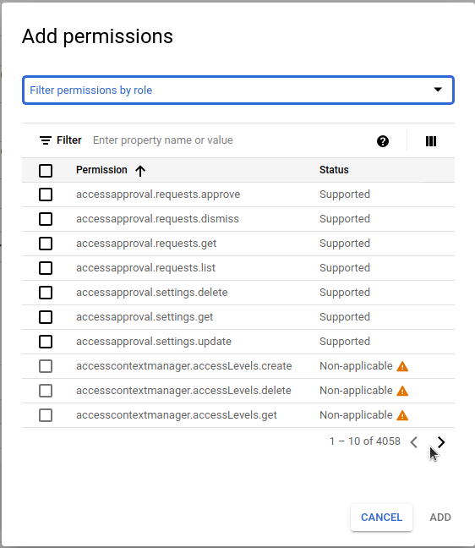Open the filter help question mark icon
This screenshot has height=548, width=475.
pos(383,141)
